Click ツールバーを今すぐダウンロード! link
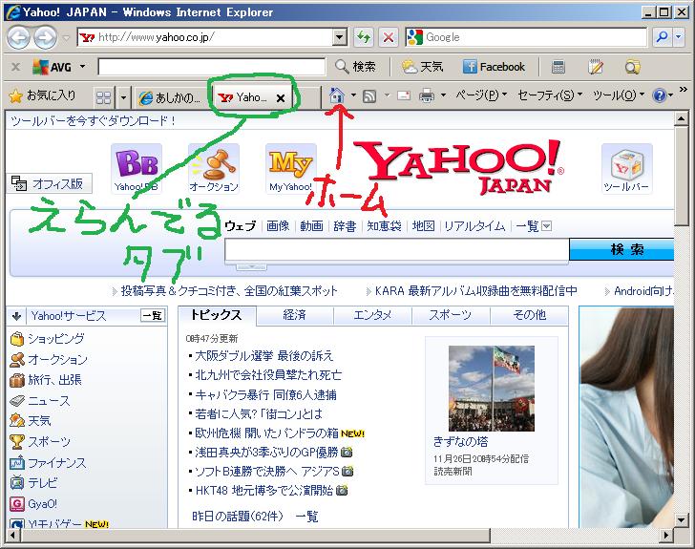This screenshot has height=549, width=695. 94,120
